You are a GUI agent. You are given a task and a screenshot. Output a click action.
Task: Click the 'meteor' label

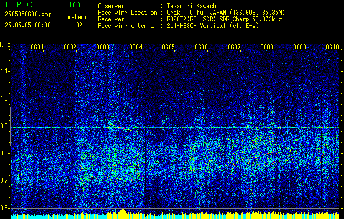tap(78, 17)
